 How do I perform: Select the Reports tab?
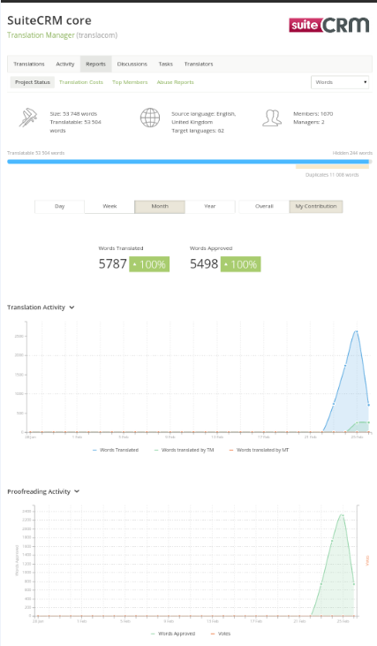tap(96, 64)
